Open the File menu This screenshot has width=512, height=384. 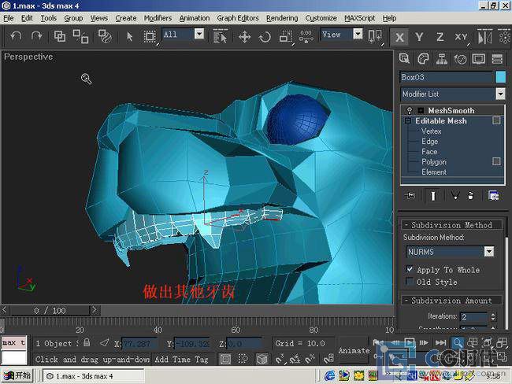pos(9,18)
